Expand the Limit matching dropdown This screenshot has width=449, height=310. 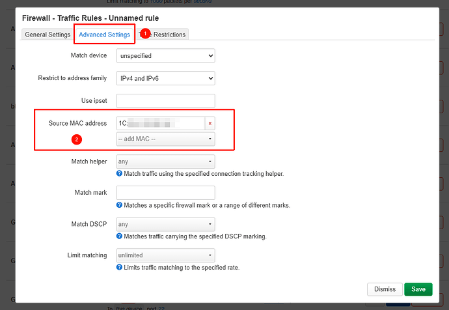[x=165, y=255]
